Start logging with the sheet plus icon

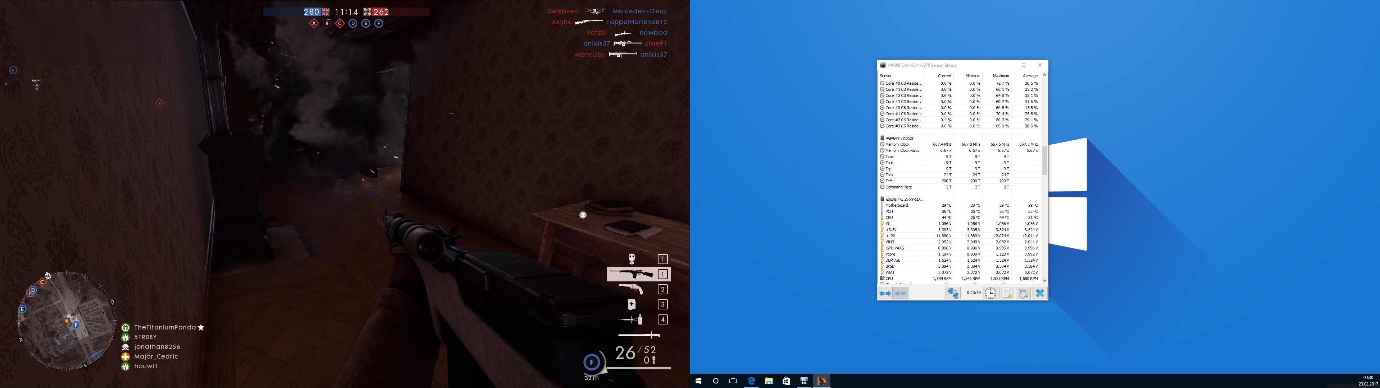click(x=1007, y=293)
